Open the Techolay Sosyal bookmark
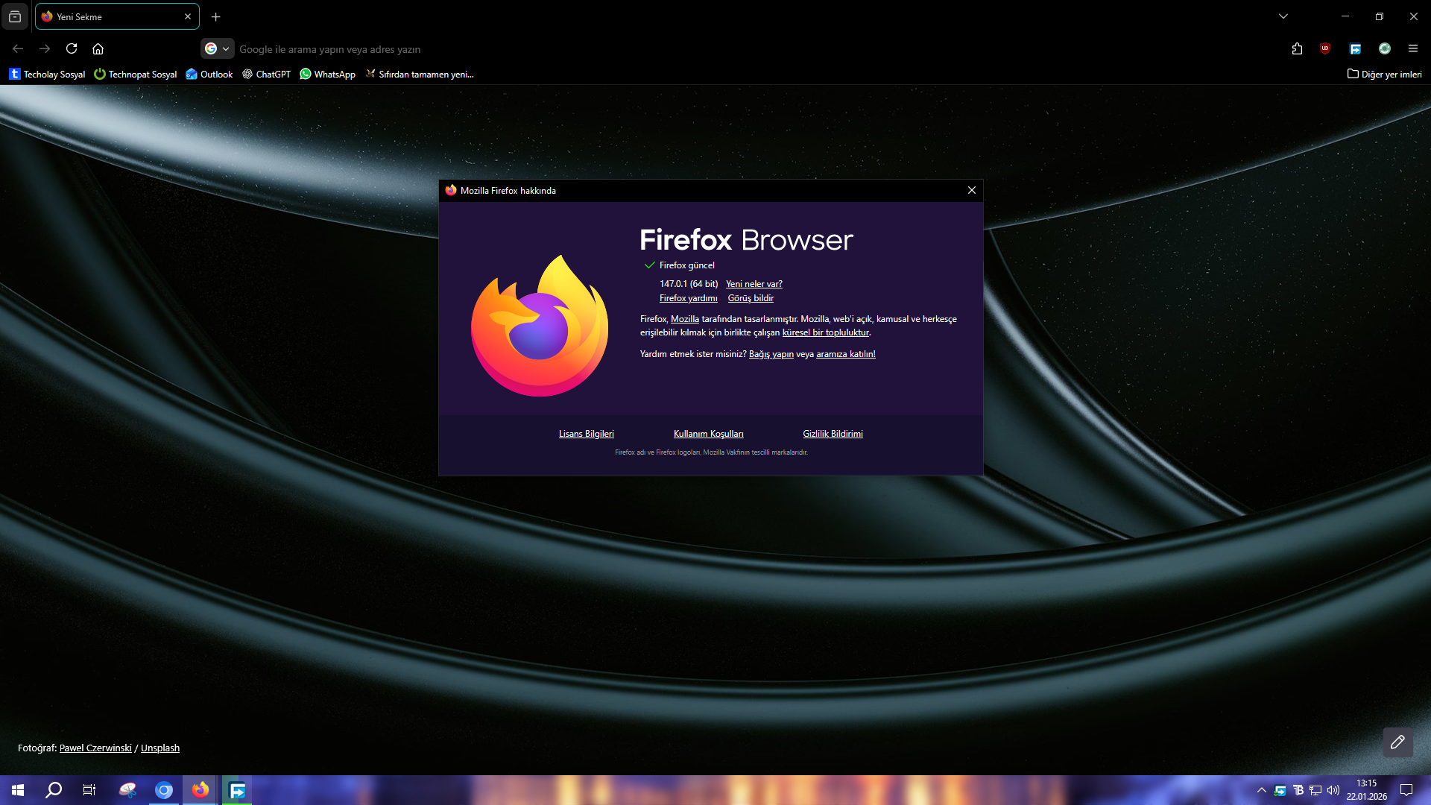The width and height of the screenshot is (1431, 805). click(x=47, y=74)
